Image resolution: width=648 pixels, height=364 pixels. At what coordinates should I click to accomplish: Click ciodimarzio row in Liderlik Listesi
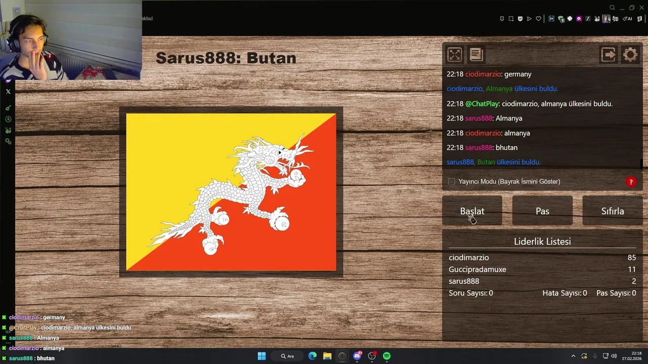point(542,258)
